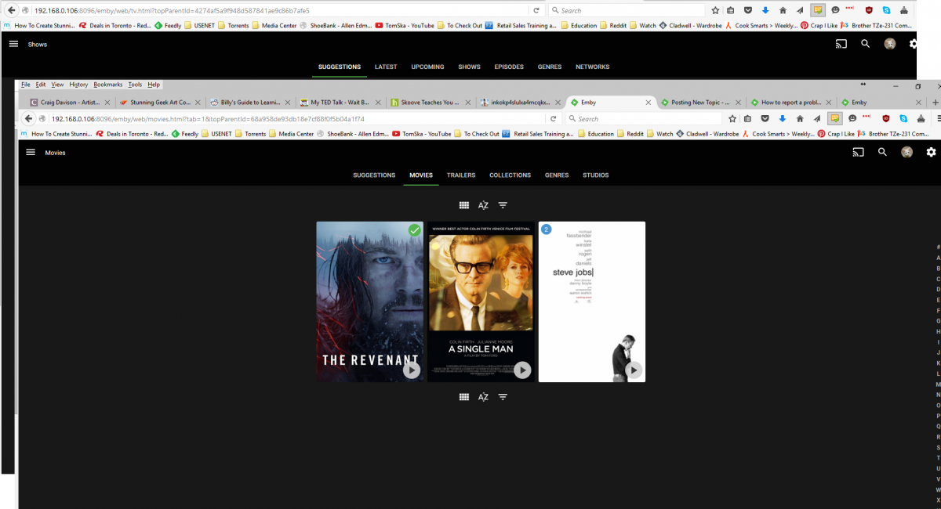Open the Torrents bookmark folder in Shows window
Viewport: 941px width, 509px height.
coord(233,25)
